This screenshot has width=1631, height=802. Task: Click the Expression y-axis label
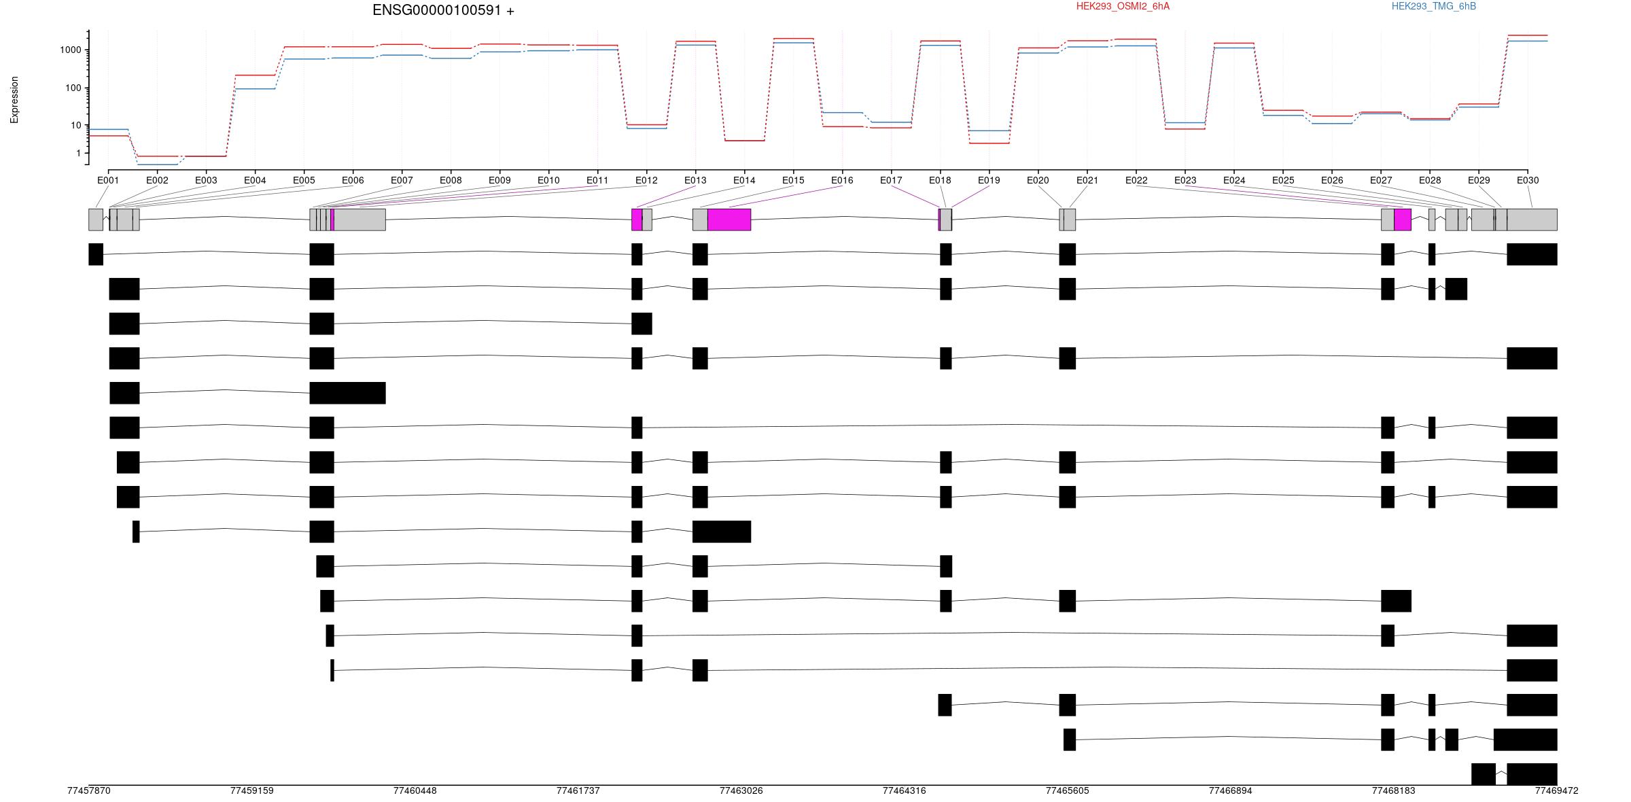click(14, 99)
